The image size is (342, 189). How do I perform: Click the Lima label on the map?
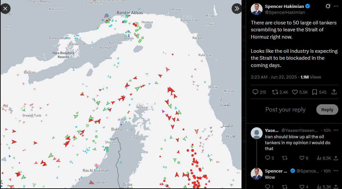(x=144, y=152)
